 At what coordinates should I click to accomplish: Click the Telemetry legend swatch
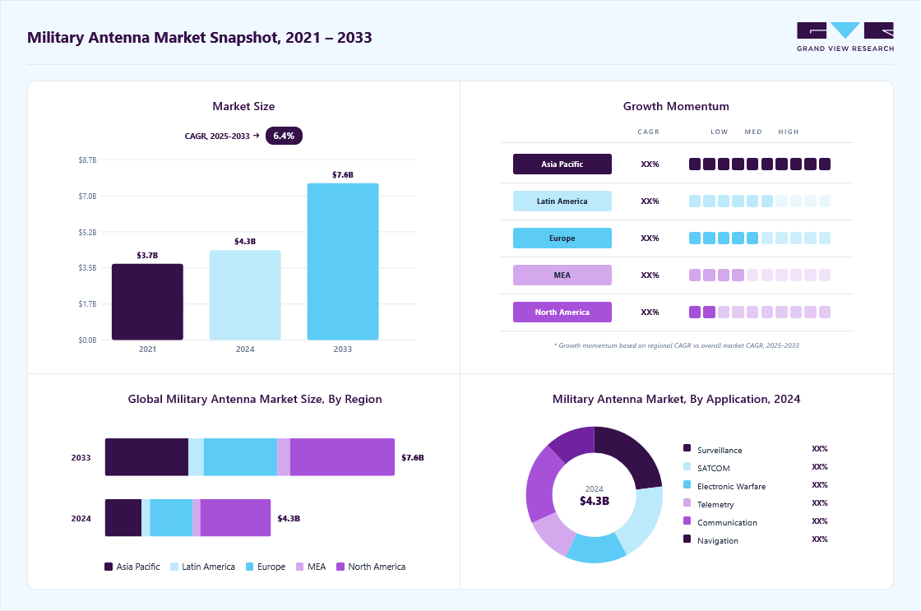(687, 503)
